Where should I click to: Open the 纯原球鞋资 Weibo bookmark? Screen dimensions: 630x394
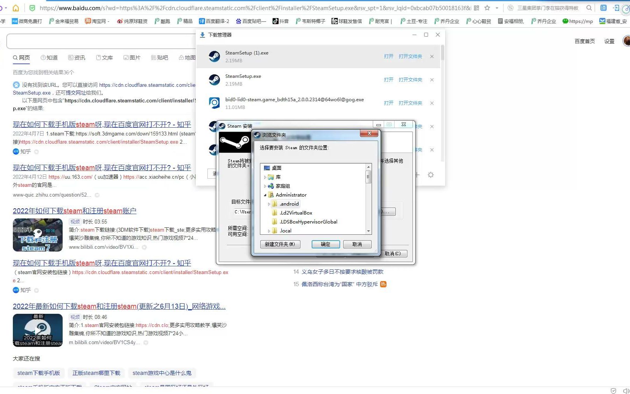(x=132, y=21)
